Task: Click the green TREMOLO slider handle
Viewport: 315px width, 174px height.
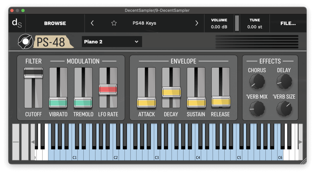Action: pyautogui.click(x=83, y=103)
